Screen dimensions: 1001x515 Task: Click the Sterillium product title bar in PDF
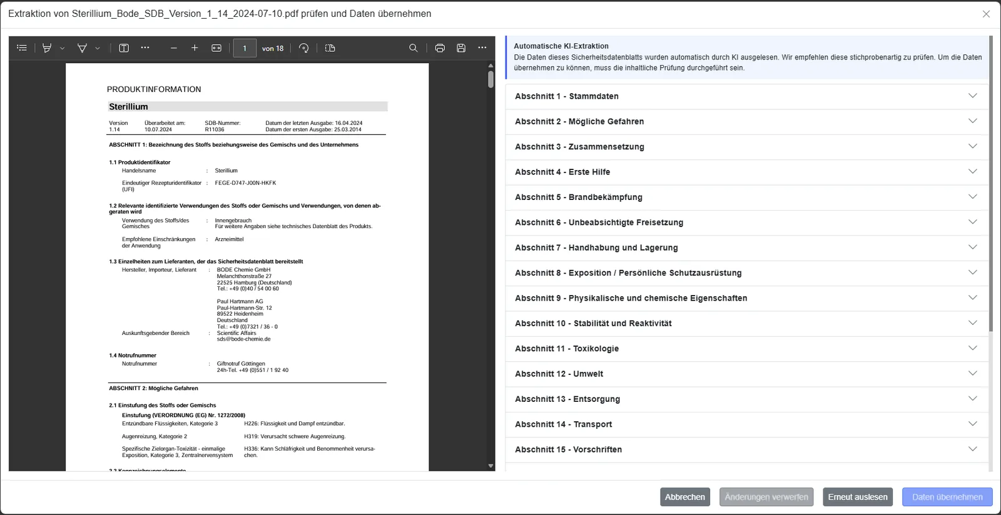(248, 107)
